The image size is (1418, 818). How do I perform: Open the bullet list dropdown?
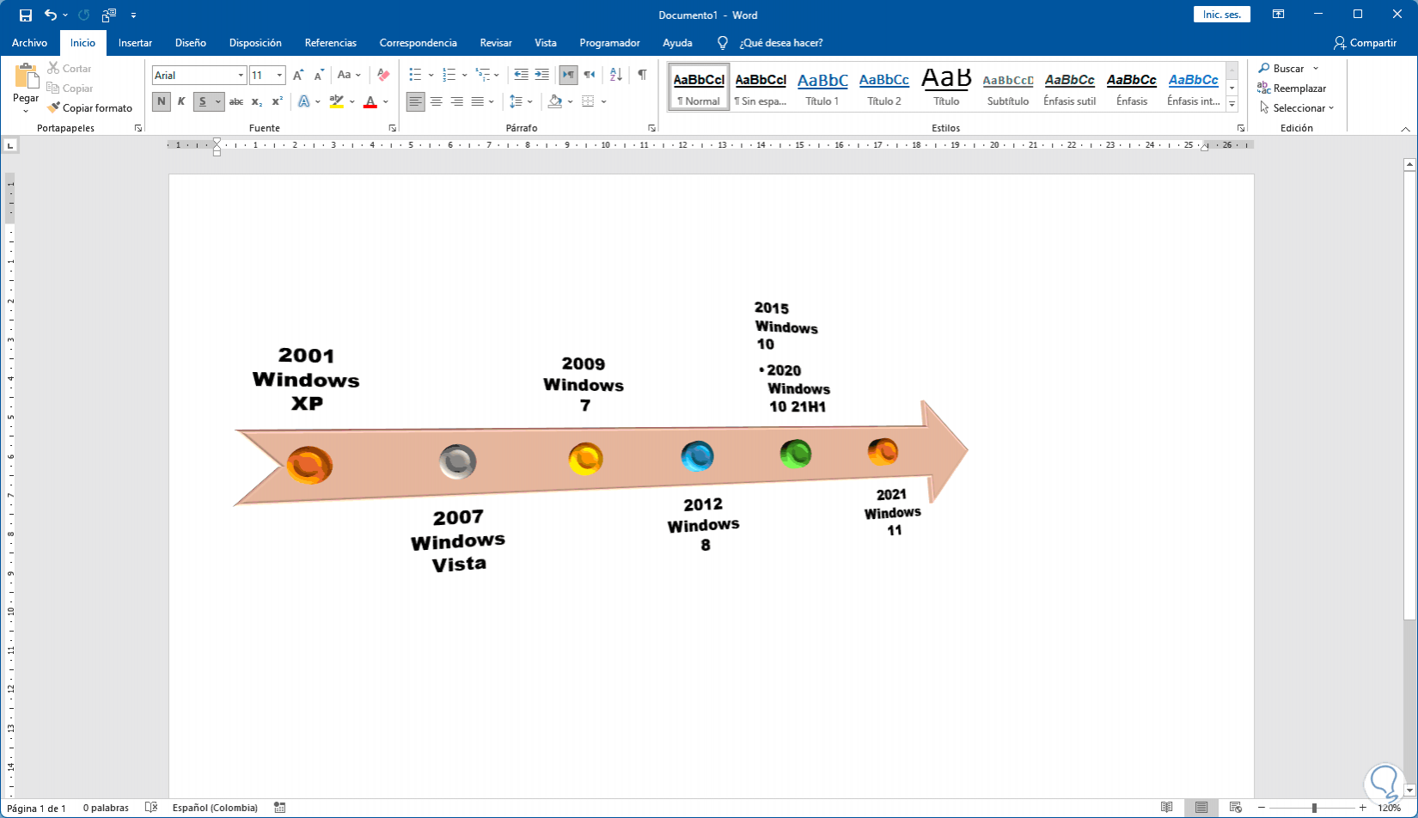pos(431,76)
